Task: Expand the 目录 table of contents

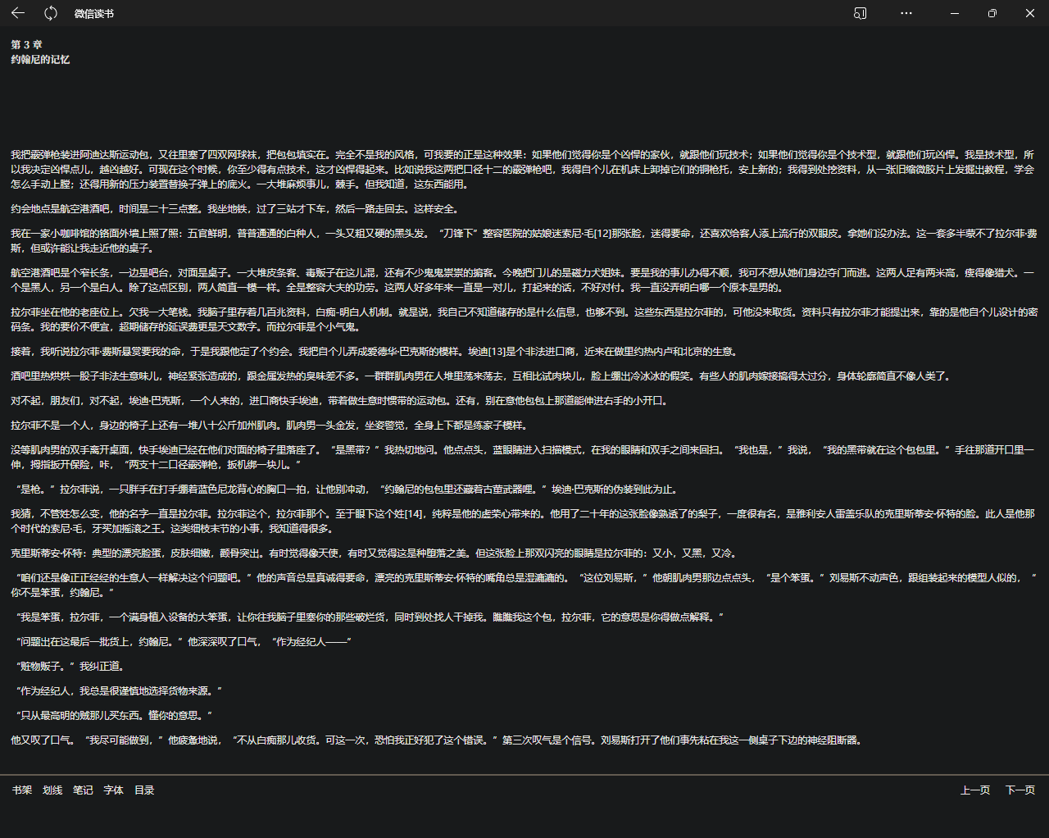Action: point(144,790)
